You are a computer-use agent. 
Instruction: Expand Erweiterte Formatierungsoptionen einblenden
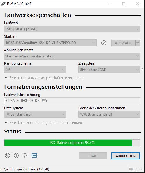click(x=44, y=123)
